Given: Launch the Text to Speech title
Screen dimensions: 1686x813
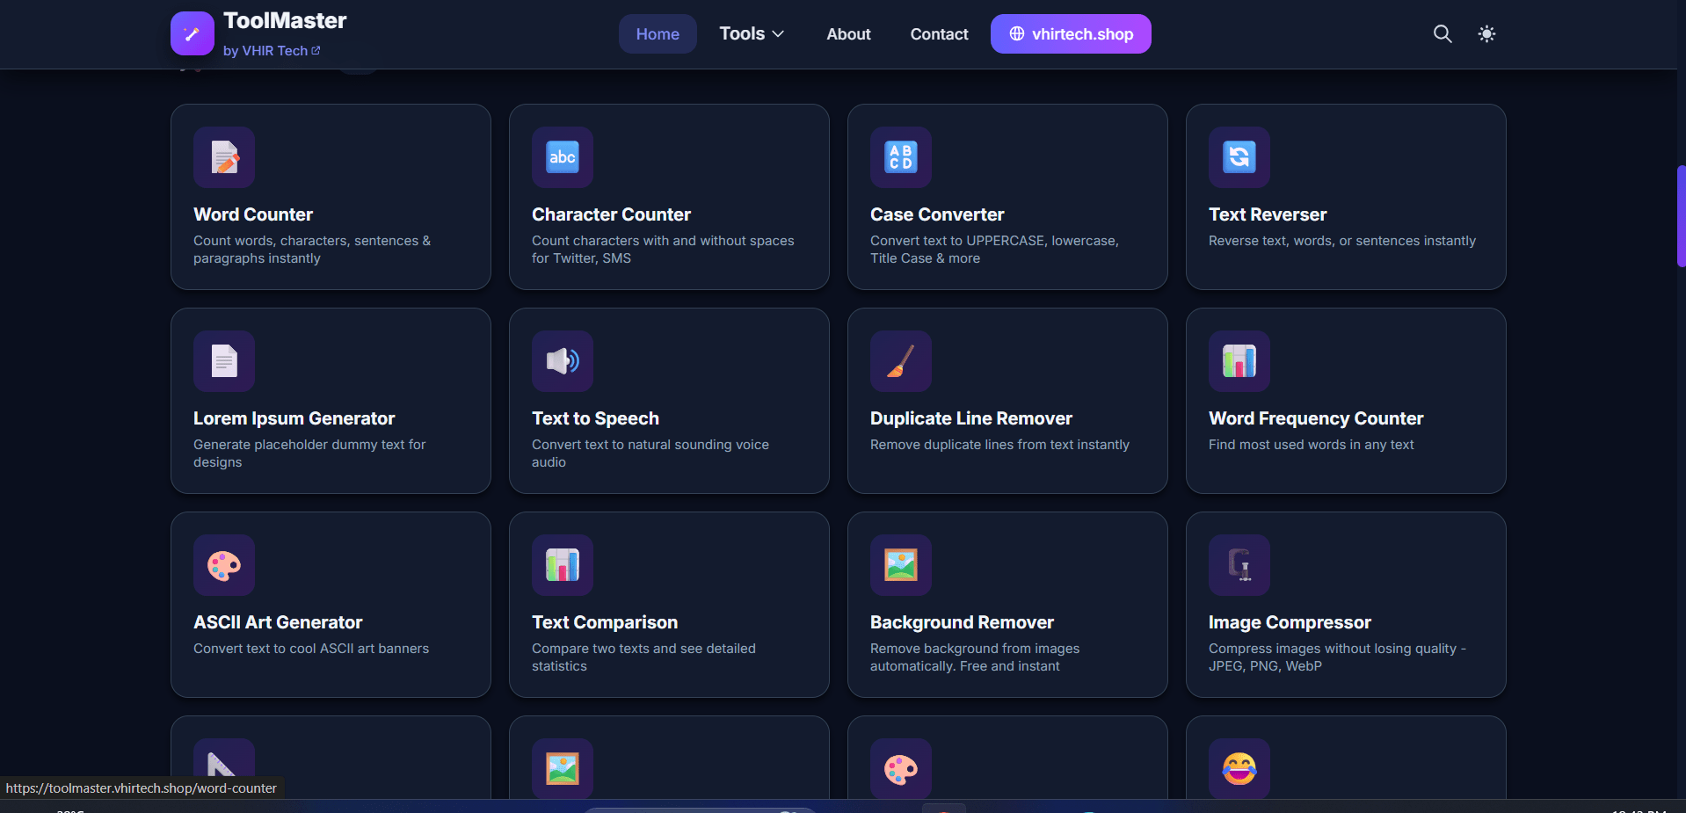Looking at the screenshot, I should point(595,418).
